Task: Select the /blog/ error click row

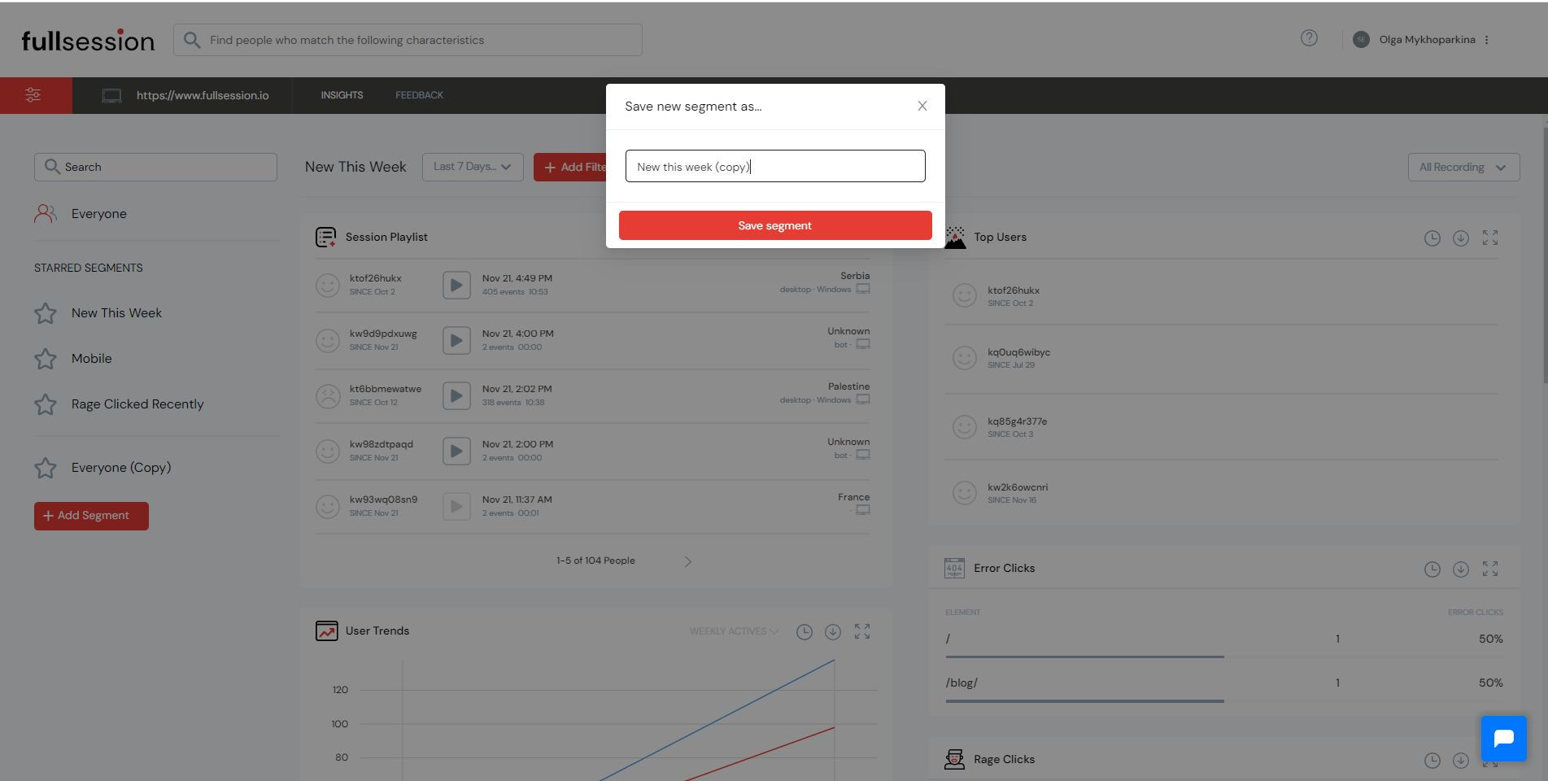Action: (x=1224, y=683)
